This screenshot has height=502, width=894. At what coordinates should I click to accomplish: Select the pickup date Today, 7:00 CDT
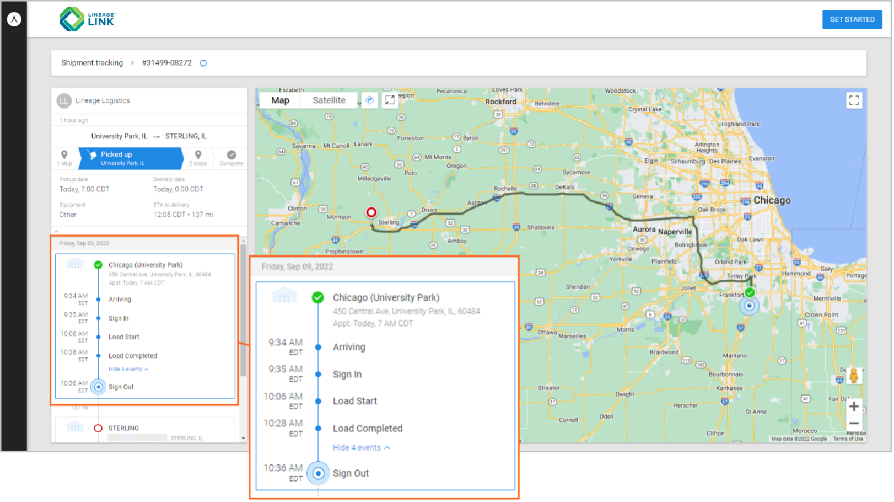tap(84, 189)
